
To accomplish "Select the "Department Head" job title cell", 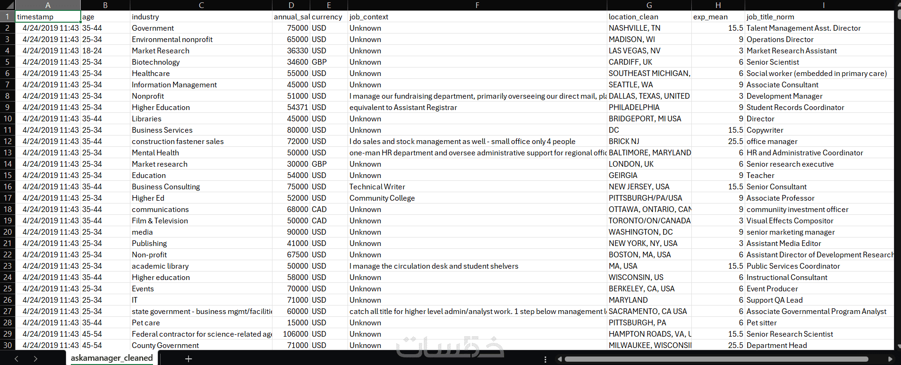I will point(819,345).
